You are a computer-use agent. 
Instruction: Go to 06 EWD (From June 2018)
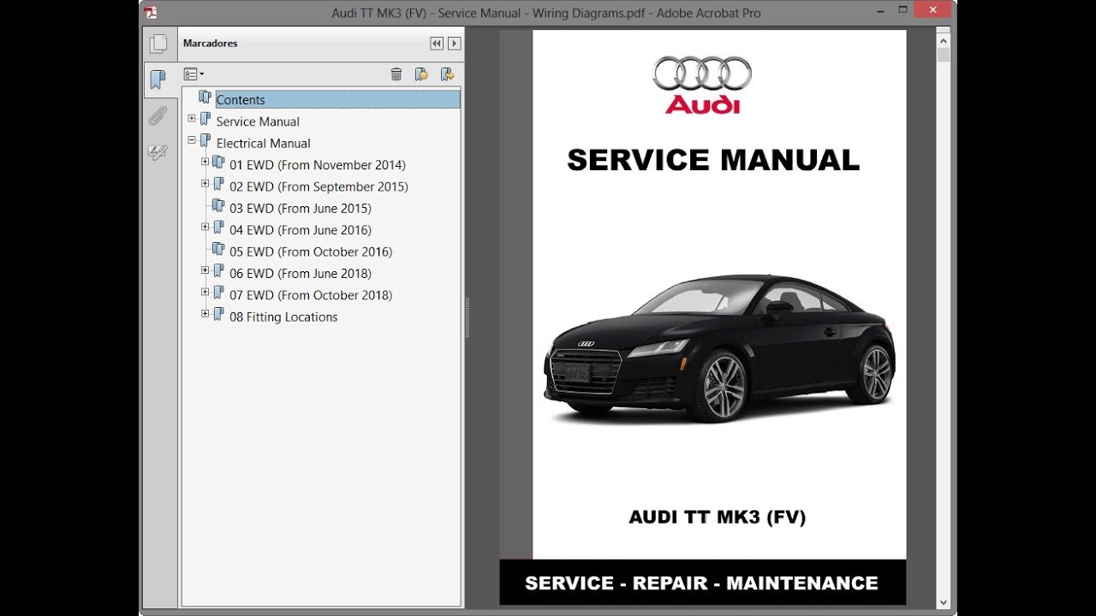[301, 273]
